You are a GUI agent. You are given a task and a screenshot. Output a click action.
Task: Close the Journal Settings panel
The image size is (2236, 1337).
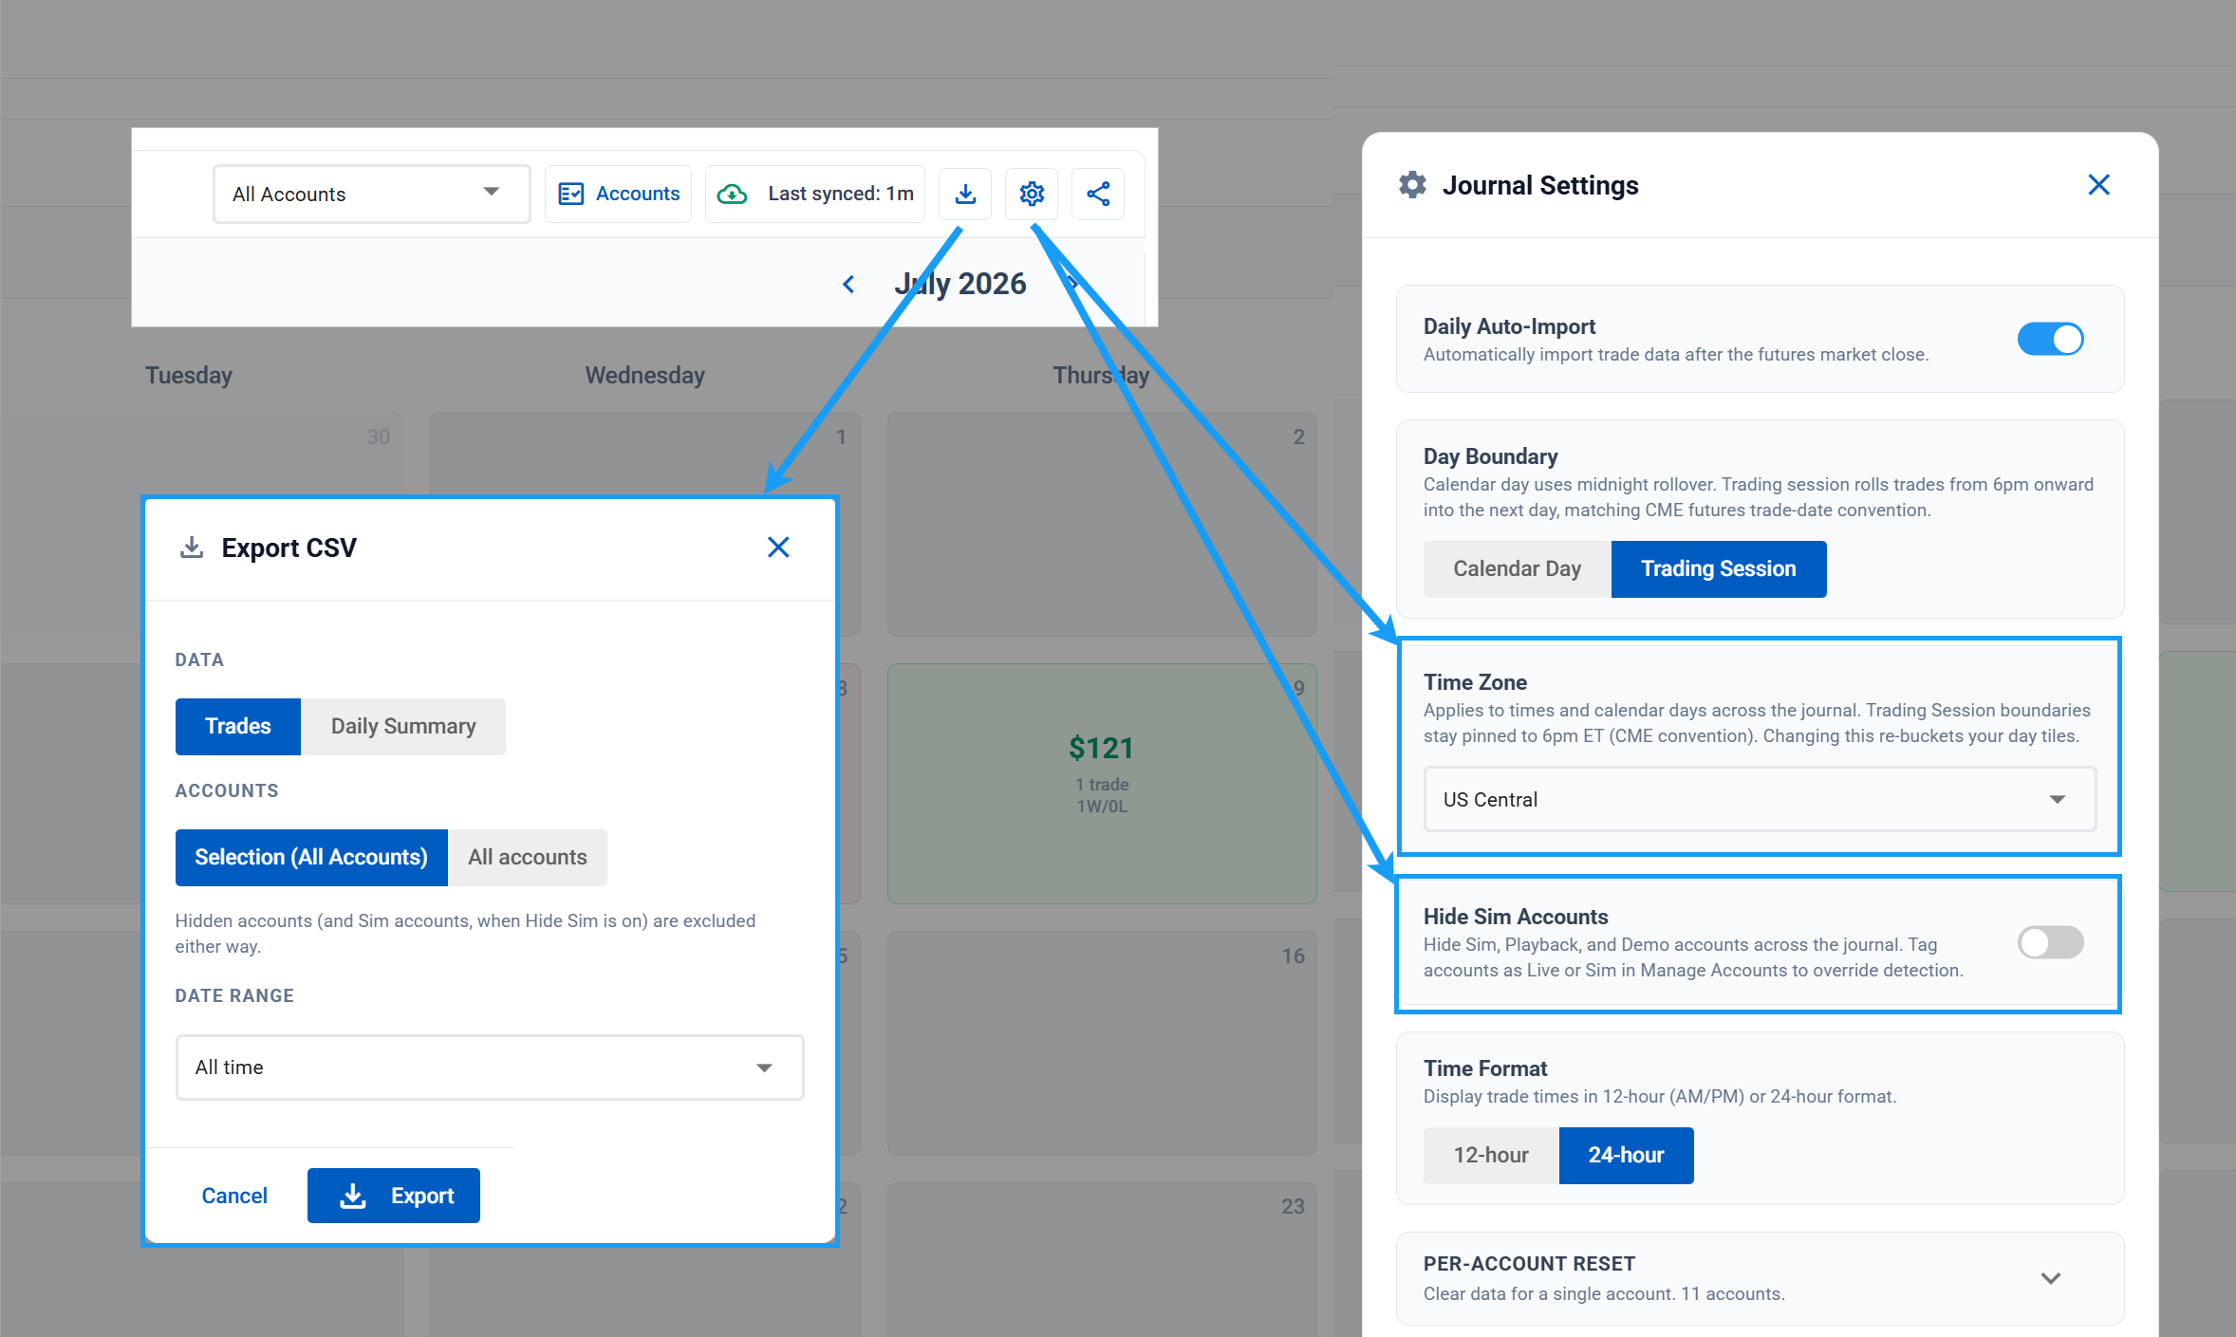click(x=2098, y=185)
